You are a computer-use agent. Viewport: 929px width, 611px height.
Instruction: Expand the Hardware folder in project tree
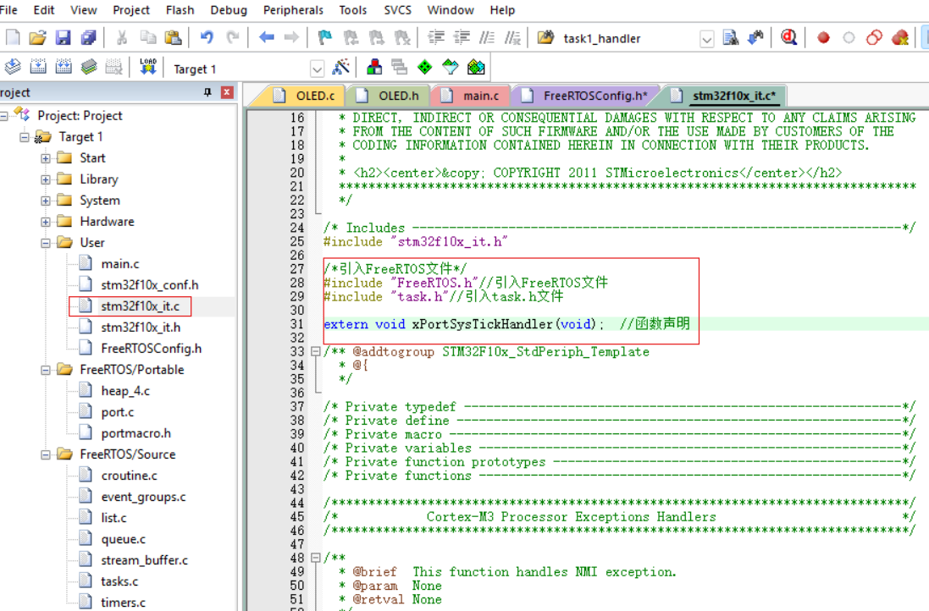[x=45, y=221]
